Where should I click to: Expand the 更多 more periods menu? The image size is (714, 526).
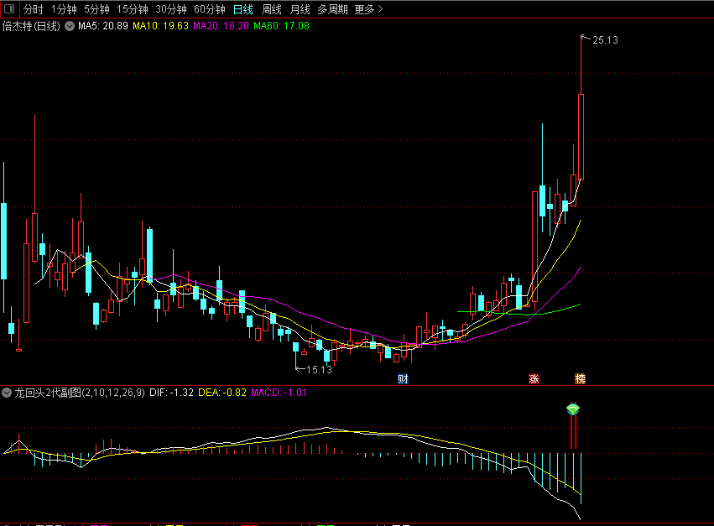pyautogui.click(x=368, y=9)
